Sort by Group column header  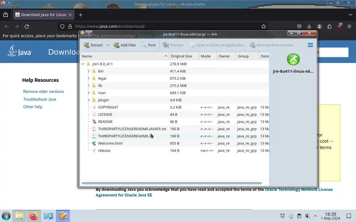[248, 56]
